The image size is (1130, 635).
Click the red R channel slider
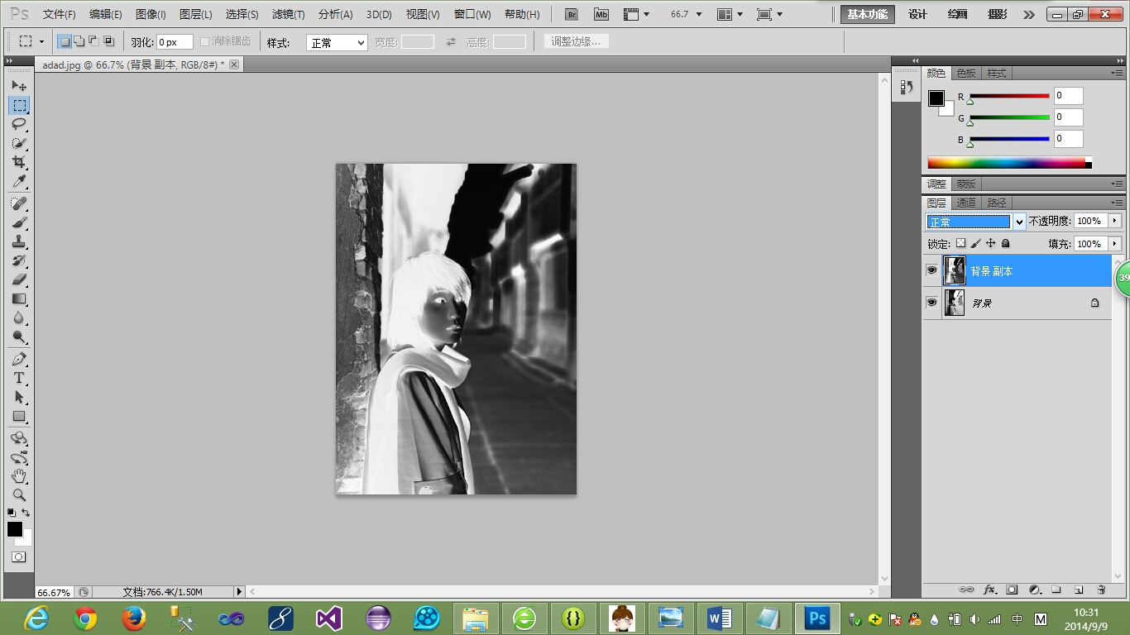coord(1009,98)
